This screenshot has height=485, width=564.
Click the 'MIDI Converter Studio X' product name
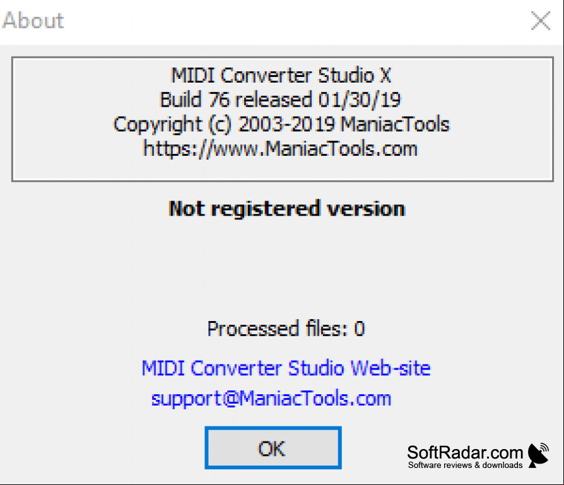(x=281, y=76)
